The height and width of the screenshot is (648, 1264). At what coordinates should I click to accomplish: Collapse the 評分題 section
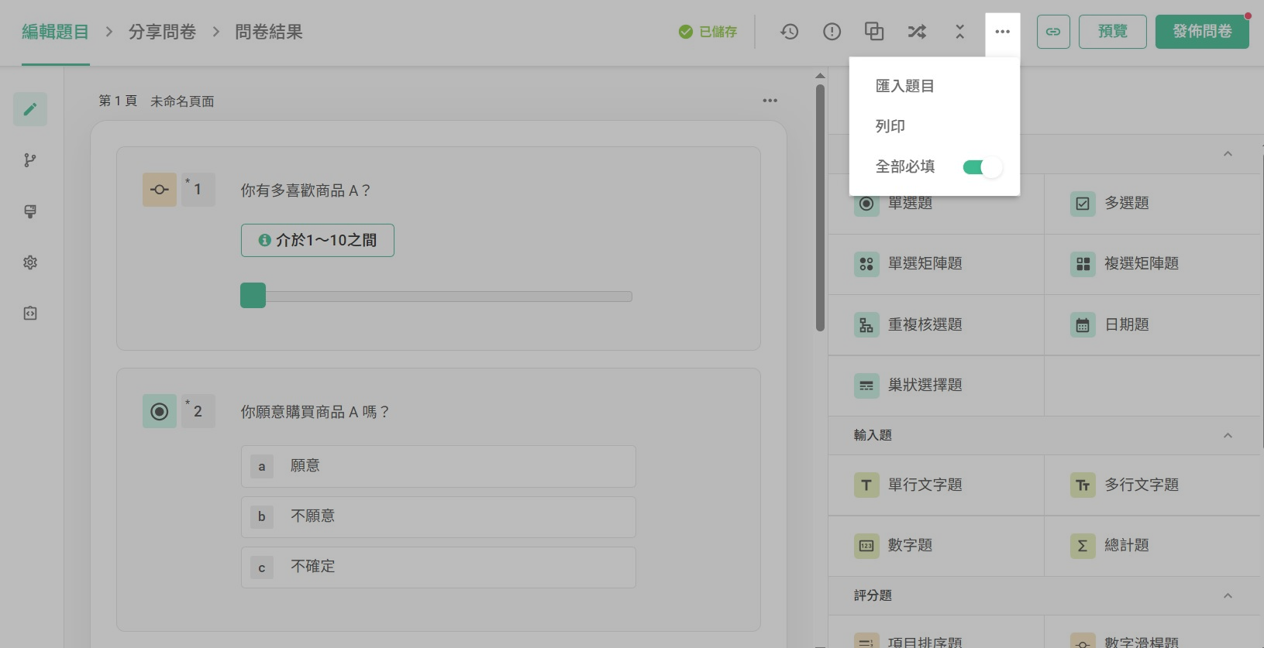pos(1228,595)
